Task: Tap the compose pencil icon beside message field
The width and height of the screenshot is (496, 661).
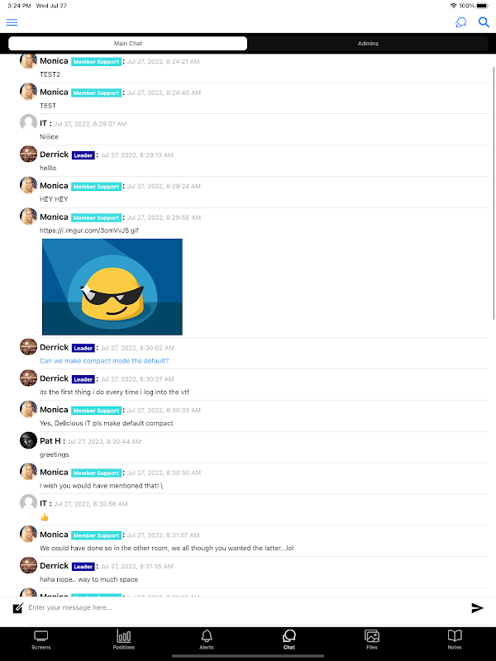Action: pyautogui.click(x=17, y=608)
